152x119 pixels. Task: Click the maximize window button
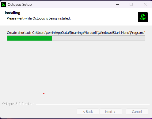(131, 4)
